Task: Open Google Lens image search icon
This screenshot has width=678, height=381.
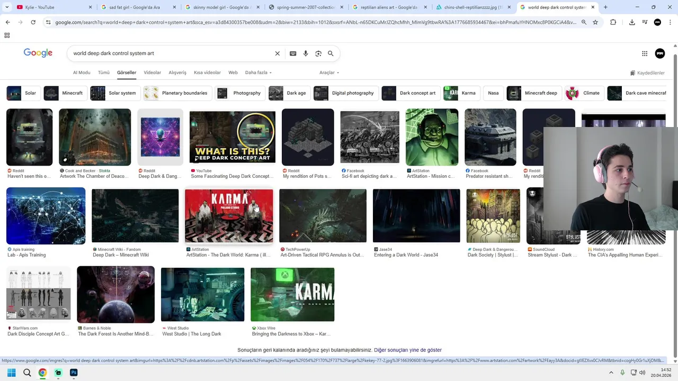Action: coord(318,53)
